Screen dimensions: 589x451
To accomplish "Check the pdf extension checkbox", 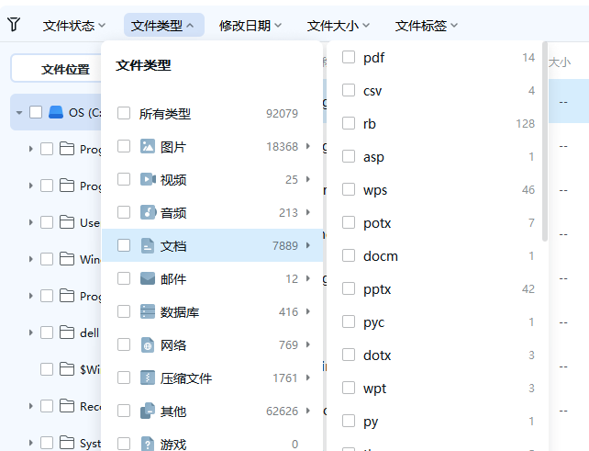I will pos(349,57).
